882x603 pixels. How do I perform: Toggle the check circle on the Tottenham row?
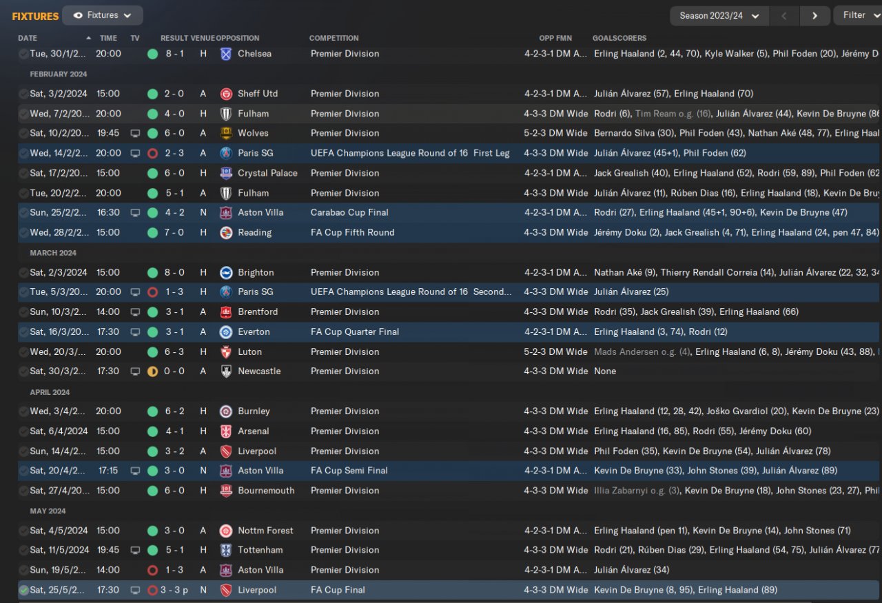(23, 550)
